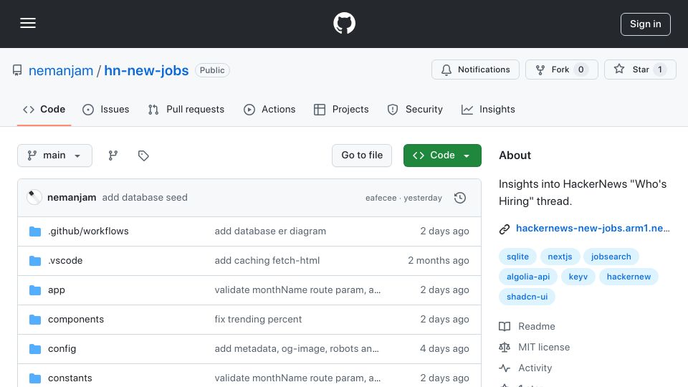Select the shadcn-ui topic tag
The image size is (688, 387).
tap(527, 297)
